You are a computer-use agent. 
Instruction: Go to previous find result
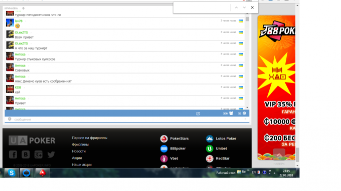coord(236,7)
